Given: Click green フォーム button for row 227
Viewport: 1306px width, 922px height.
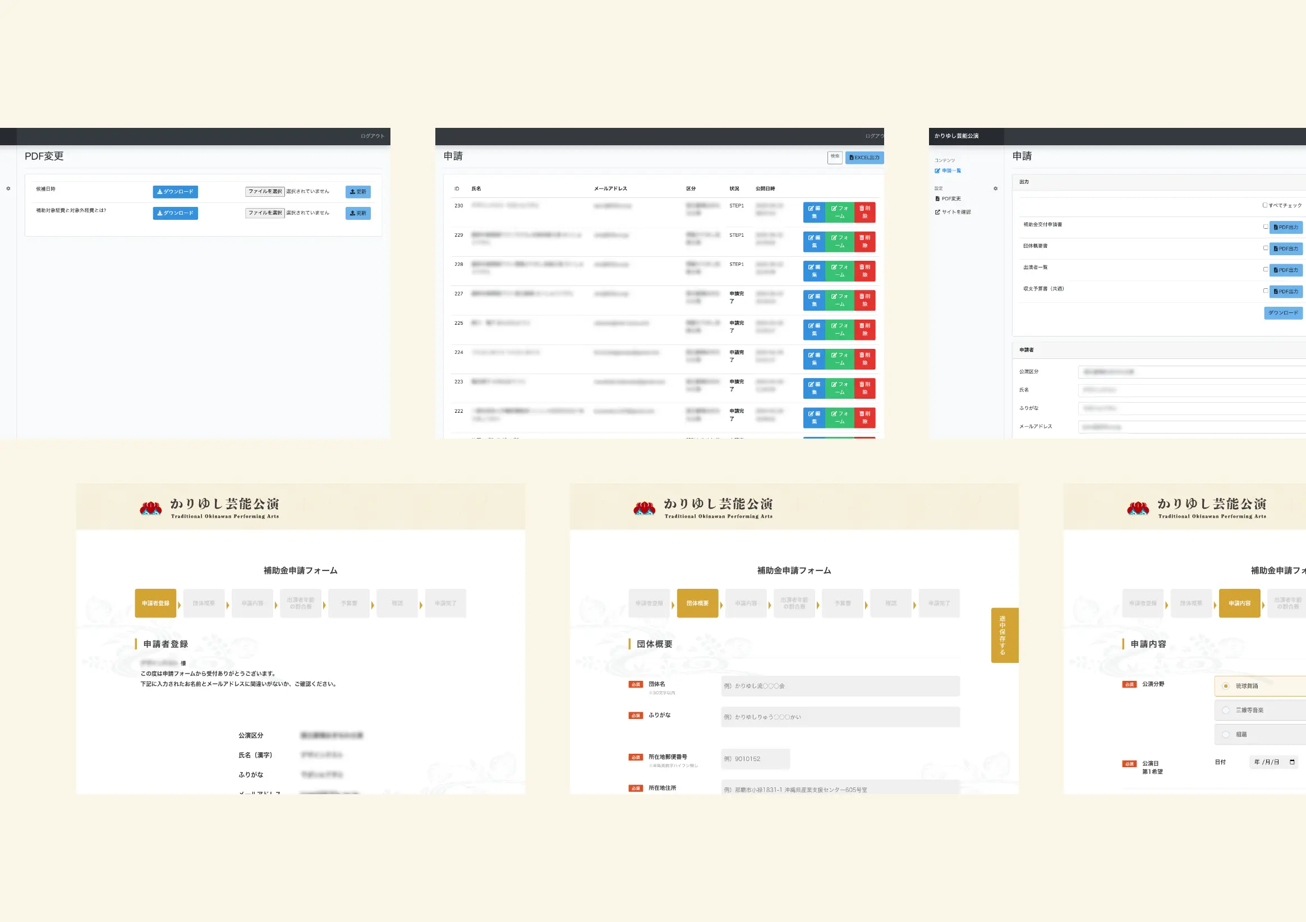Looking at the screenshot, I should pos(839,300).
